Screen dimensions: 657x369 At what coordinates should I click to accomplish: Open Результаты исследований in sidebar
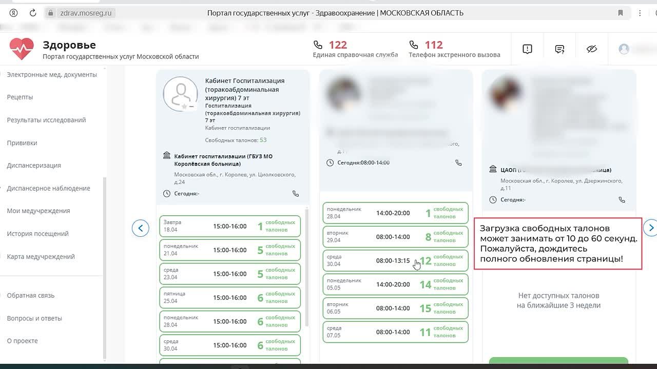pos(46,120)
